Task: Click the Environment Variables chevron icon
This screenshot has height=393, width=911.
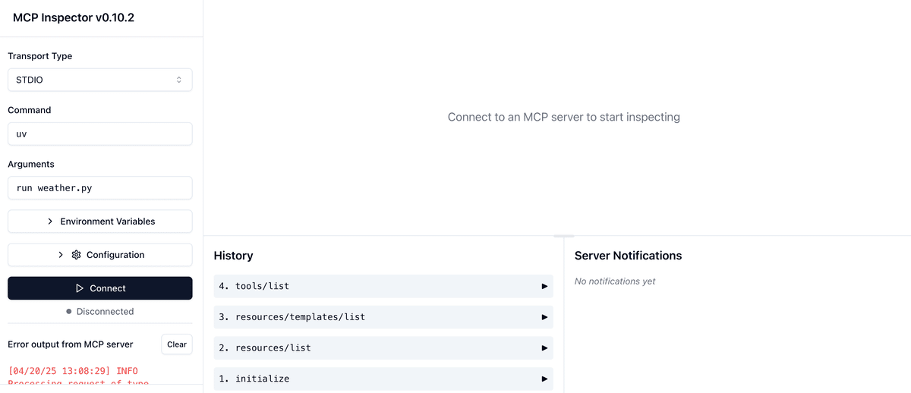Action: point(50,222)
